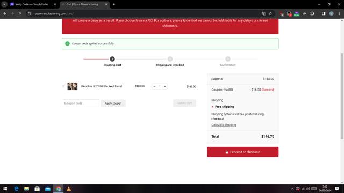Open VLC media player from taskbar

click(x=69, y=189)
